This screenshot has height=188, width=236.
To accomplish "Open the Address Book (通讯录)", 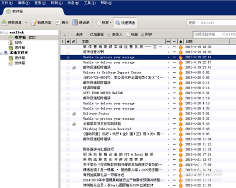I will click(81, 23).
